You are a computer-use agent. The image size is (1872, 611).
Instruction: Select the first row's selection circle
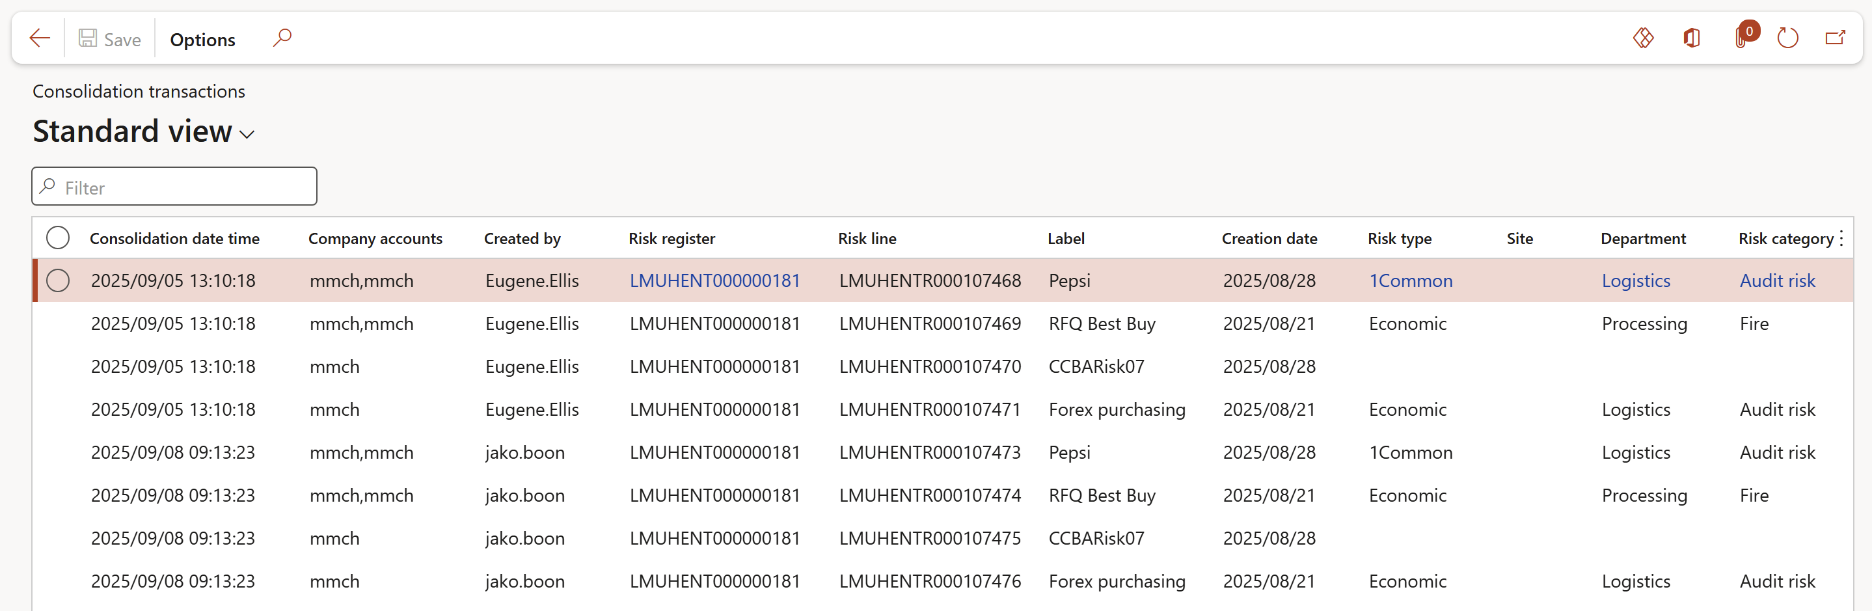(57, 280)
